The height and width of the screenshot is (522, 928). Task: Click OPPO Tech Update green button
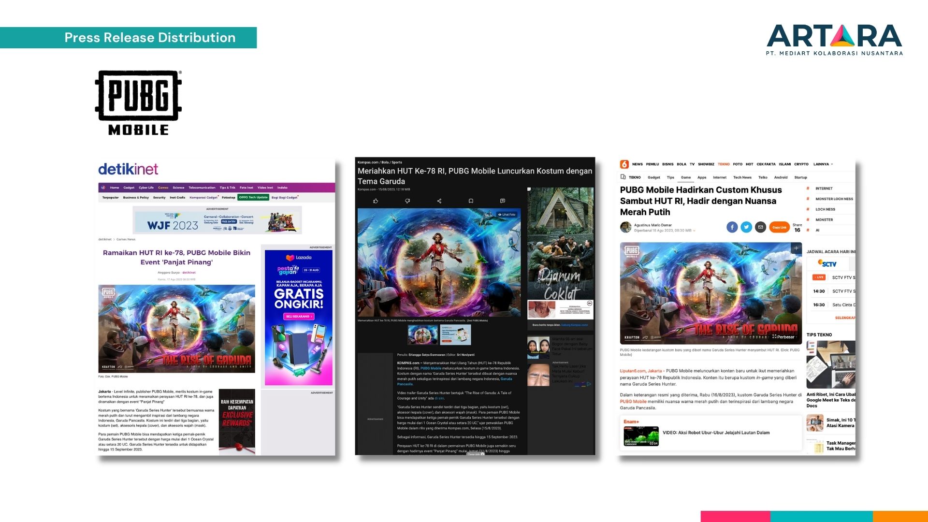253,197
